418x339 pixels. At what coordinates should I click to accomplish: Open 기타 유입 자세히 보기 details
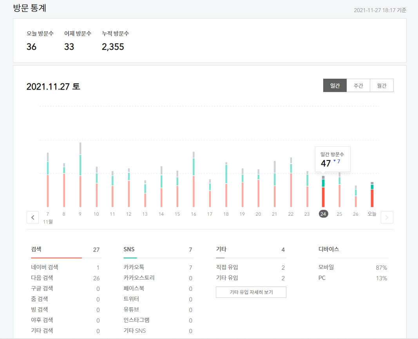tap(251, 292)
